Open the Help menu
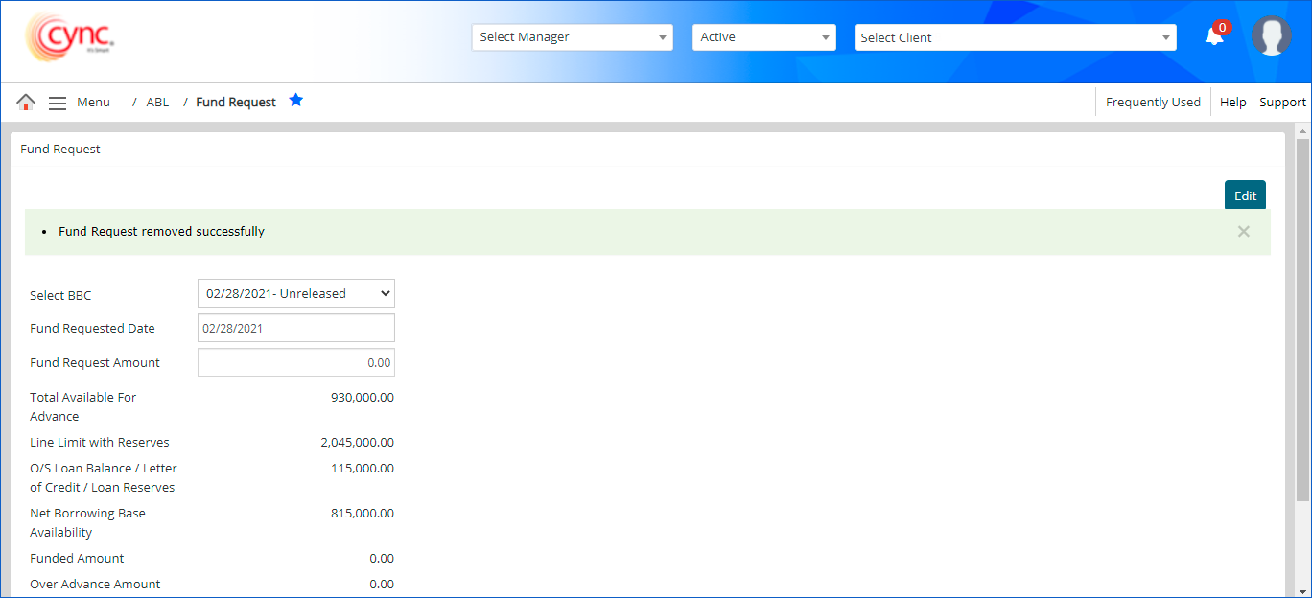This screenshot has height=598, width=1312. click(1232, 103)
